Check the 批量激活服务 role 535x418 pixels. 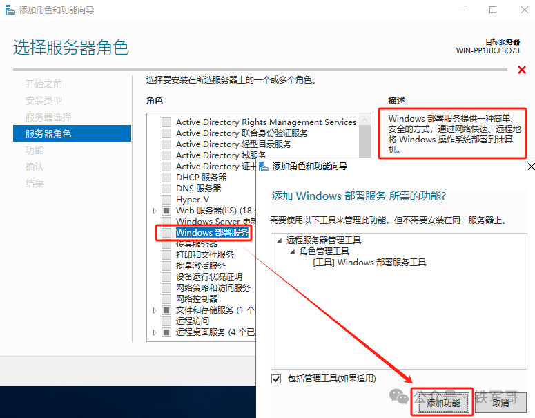[x=166, y=266]
